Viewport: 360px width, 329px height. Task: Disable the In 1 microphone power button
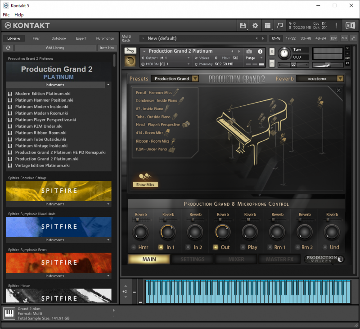(161, 247)
